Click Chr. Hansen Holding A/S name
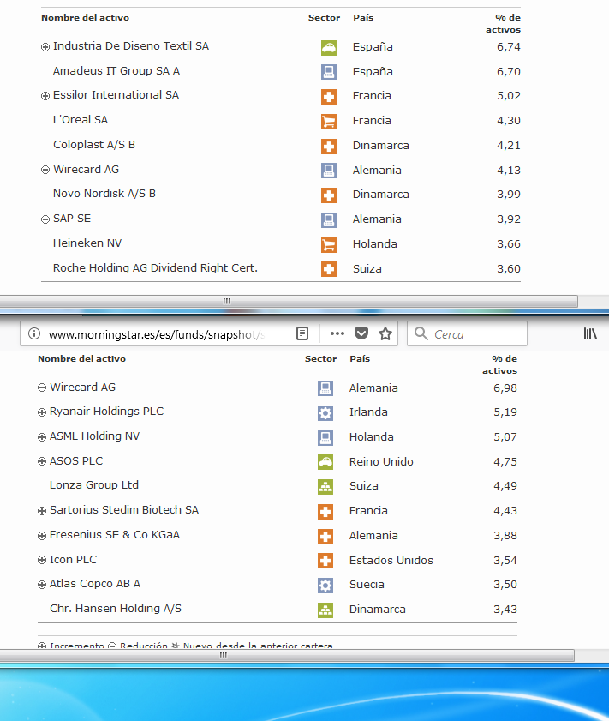Screen dimensions: 609x721 click(x=116, y=609)
